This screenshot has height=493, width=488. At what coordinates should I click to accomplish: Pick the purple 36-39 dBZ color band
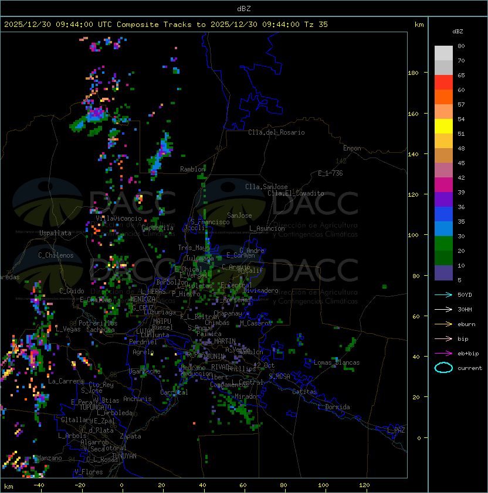click(x=443, y=199)
